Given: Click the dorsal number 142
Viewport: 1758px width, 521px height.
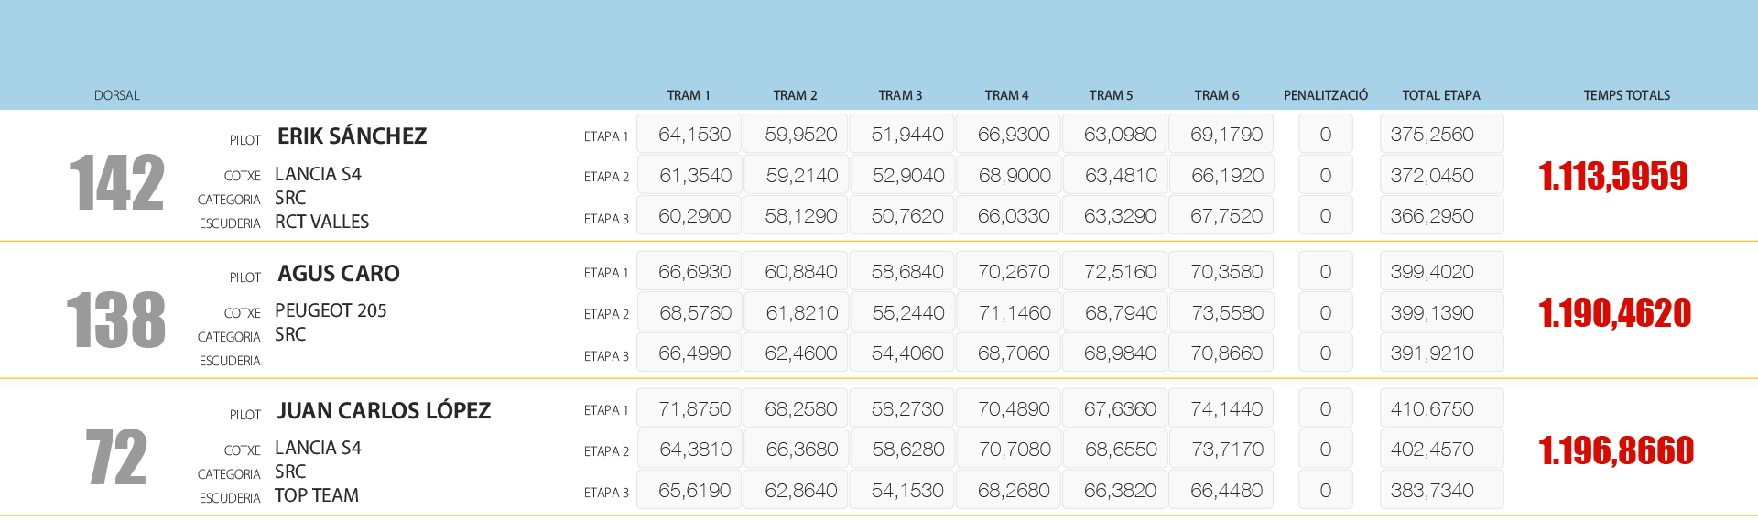Looking at the screenshot, I should (x=116, y=182).
